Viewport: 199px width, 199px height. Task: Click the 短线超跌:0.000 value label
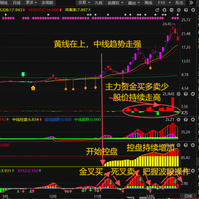tap(58, 120)
